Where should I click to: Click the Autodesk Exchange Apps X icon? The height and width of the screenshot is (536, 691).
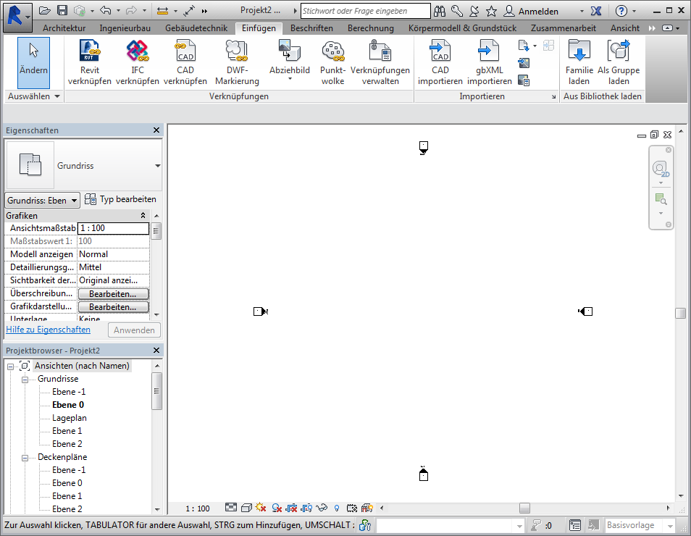tap(596, 11)
